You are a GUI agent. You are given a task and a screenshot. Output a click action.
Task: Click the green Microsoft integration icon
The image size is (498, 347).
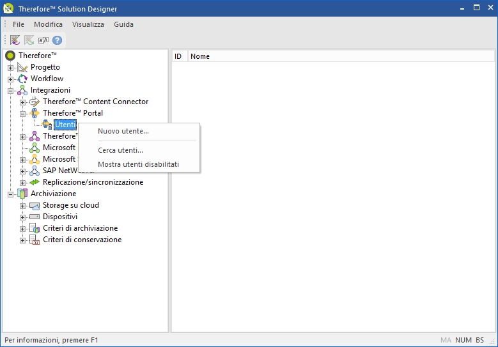coord(35,148)
